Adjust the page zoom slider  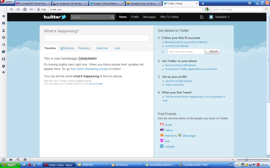pyautogui.click(x=246, y=160)
